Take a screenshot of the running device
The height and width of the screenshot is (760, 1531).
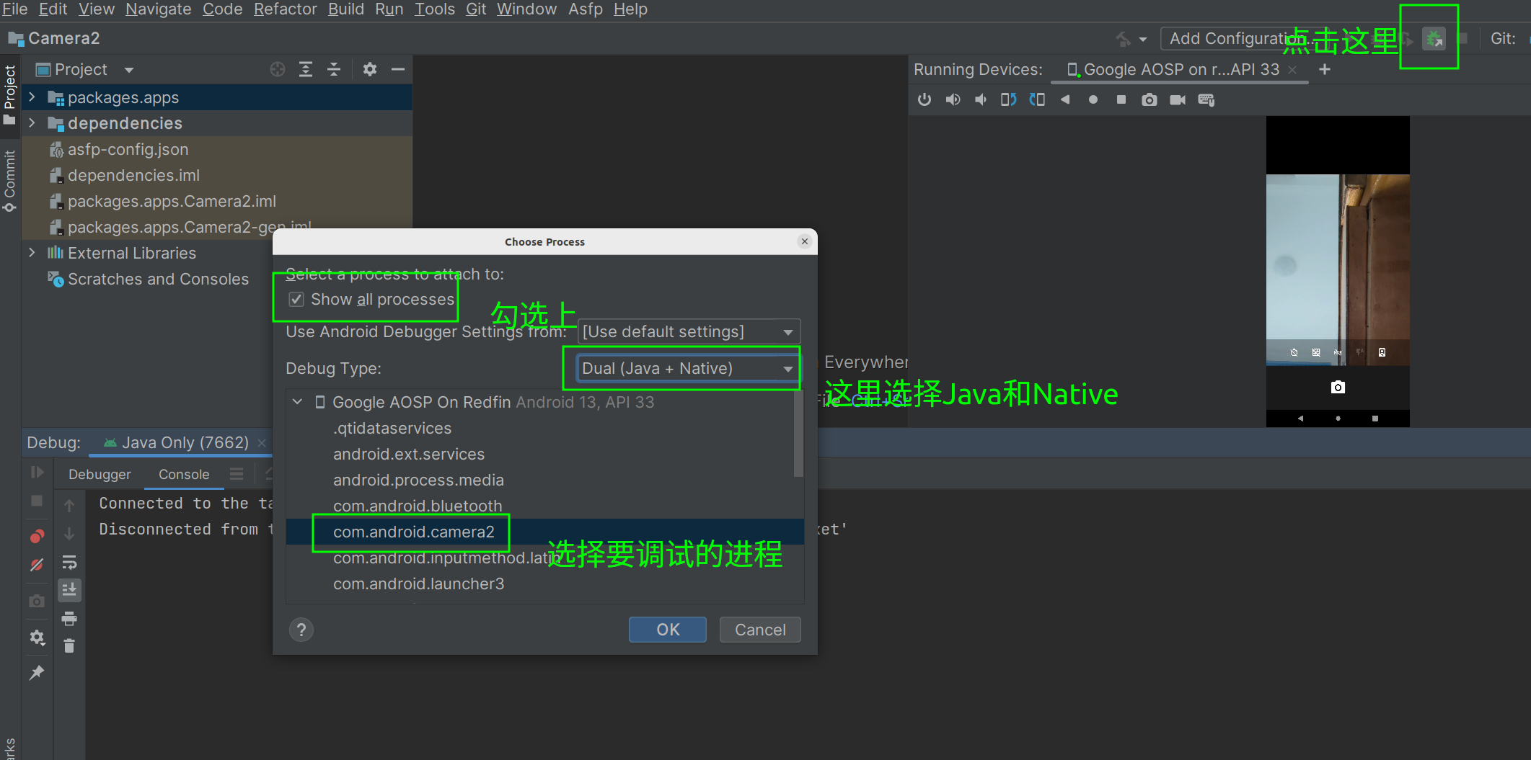[x=1150, y=99]
